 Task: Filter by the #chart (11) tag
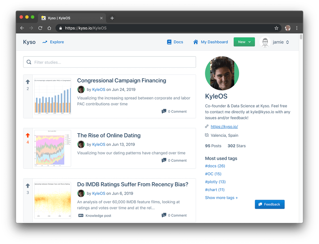215,190
